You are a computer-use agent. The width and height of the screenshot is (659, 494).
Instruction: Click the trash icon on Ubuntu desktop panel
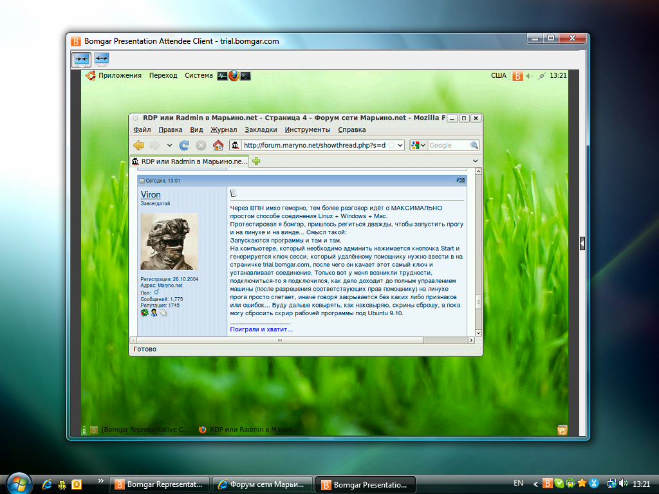(x=562, y=430)
